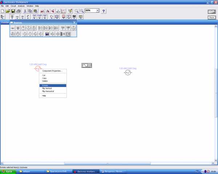
Task: Click the Save floppy icon in main toolbar
Action: click(x=13, y=11)
